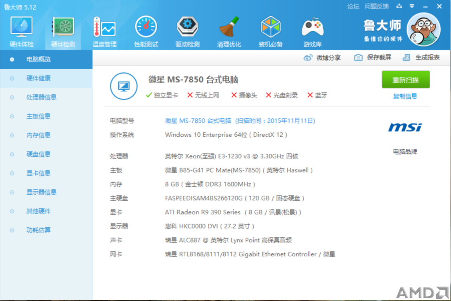The height and width of the screenshot is (301, 451).
Task: Click the large 微星 MS-7850 台式电脑 heading
Action: click(193, 80)
